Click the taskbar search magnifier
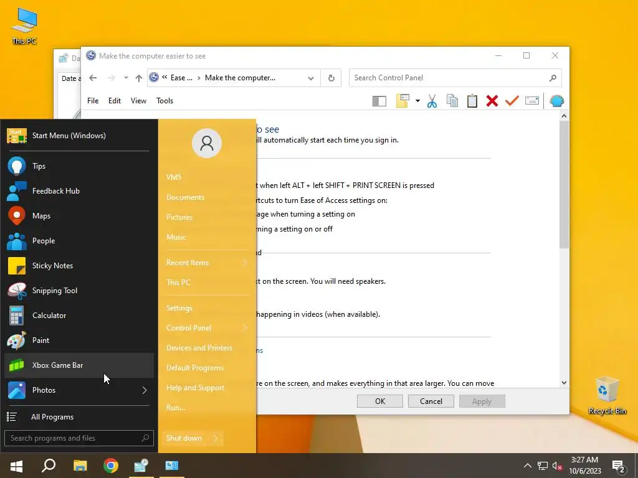 coord(49,466)
